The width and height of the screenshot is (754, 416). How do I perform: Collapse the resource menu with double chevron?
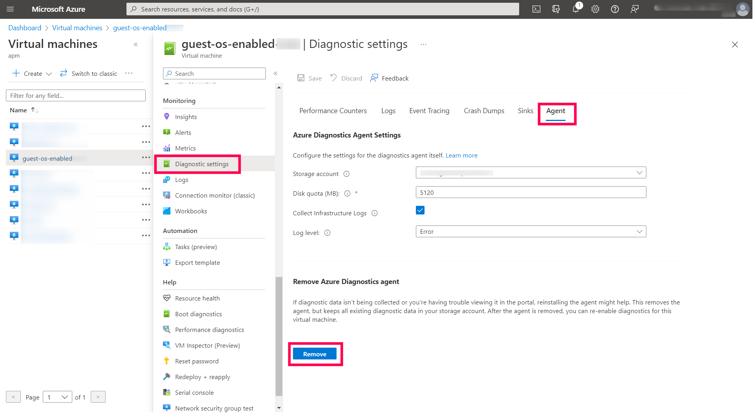point(275,73)
